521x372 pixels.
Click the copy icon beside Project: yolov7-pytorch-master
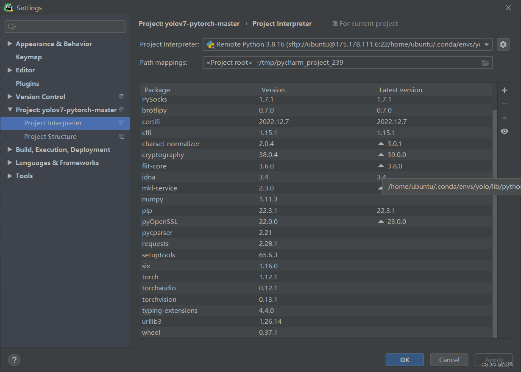click(122, 110)
